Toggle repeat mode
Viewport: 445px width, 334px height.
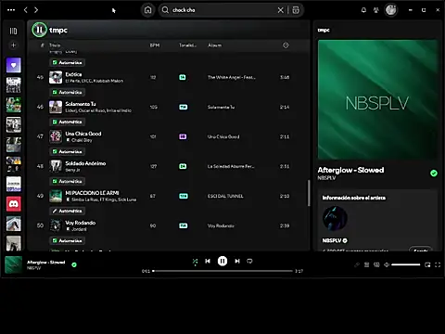[x=249, y=262]
